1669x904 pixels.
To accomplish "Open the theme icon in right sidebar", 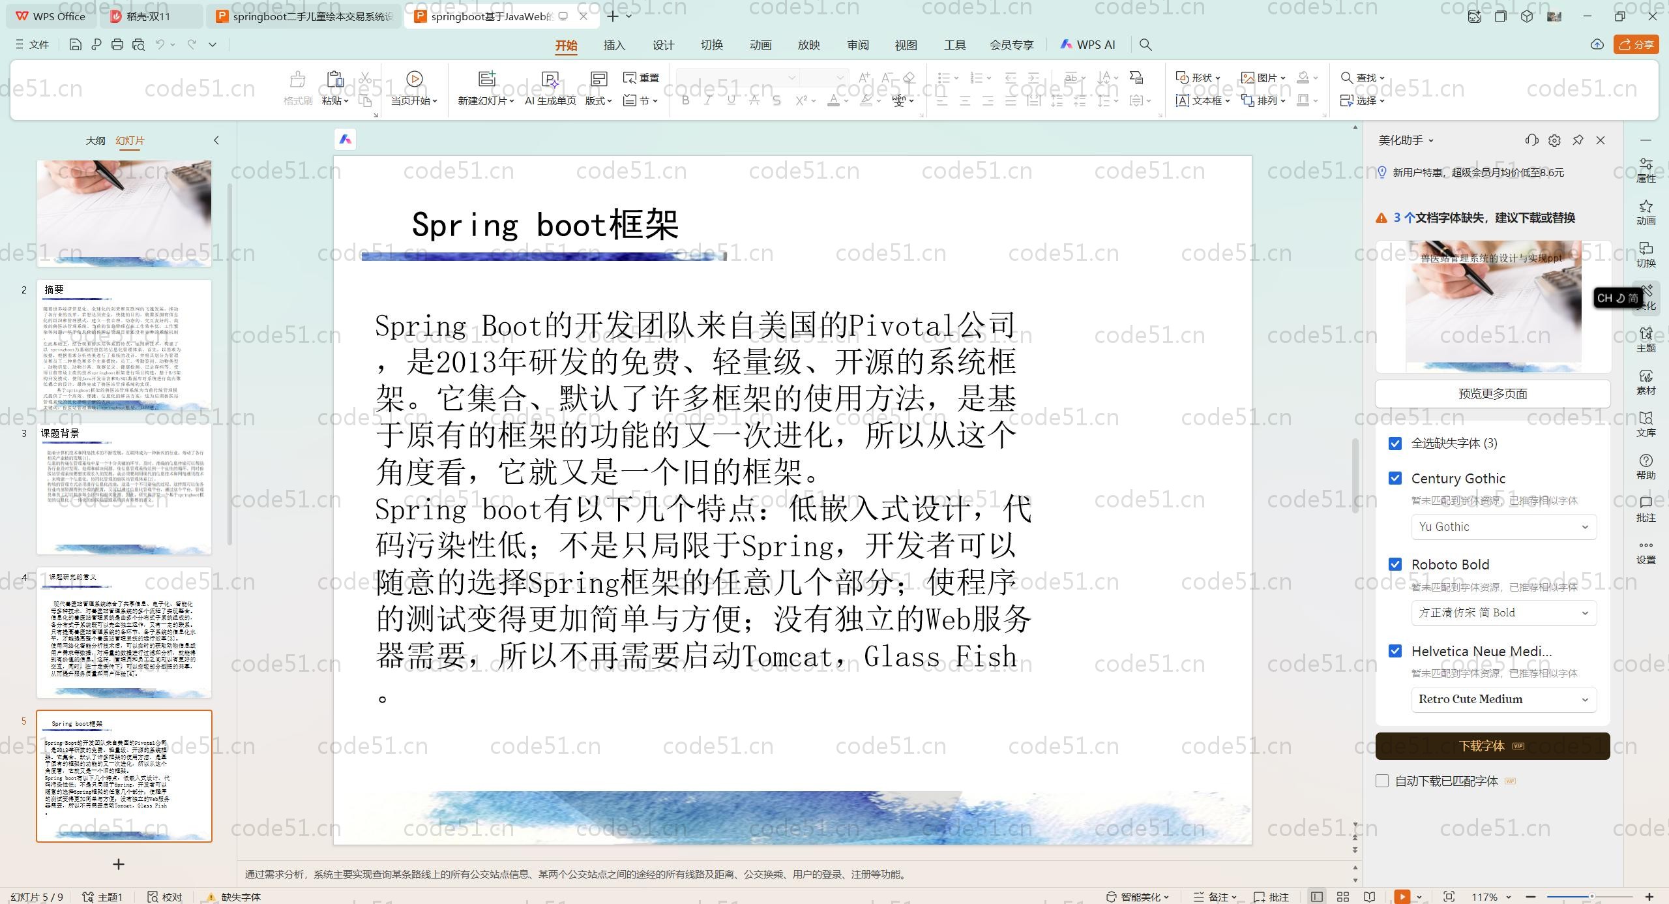I will 1646,339.
